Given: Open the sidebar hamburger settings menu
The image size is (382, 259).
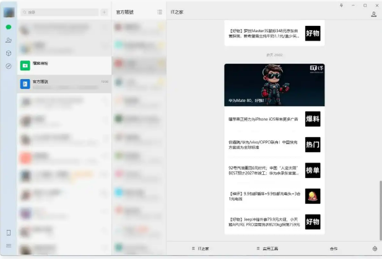Looking at the screenshot, I should click(9, 245).
